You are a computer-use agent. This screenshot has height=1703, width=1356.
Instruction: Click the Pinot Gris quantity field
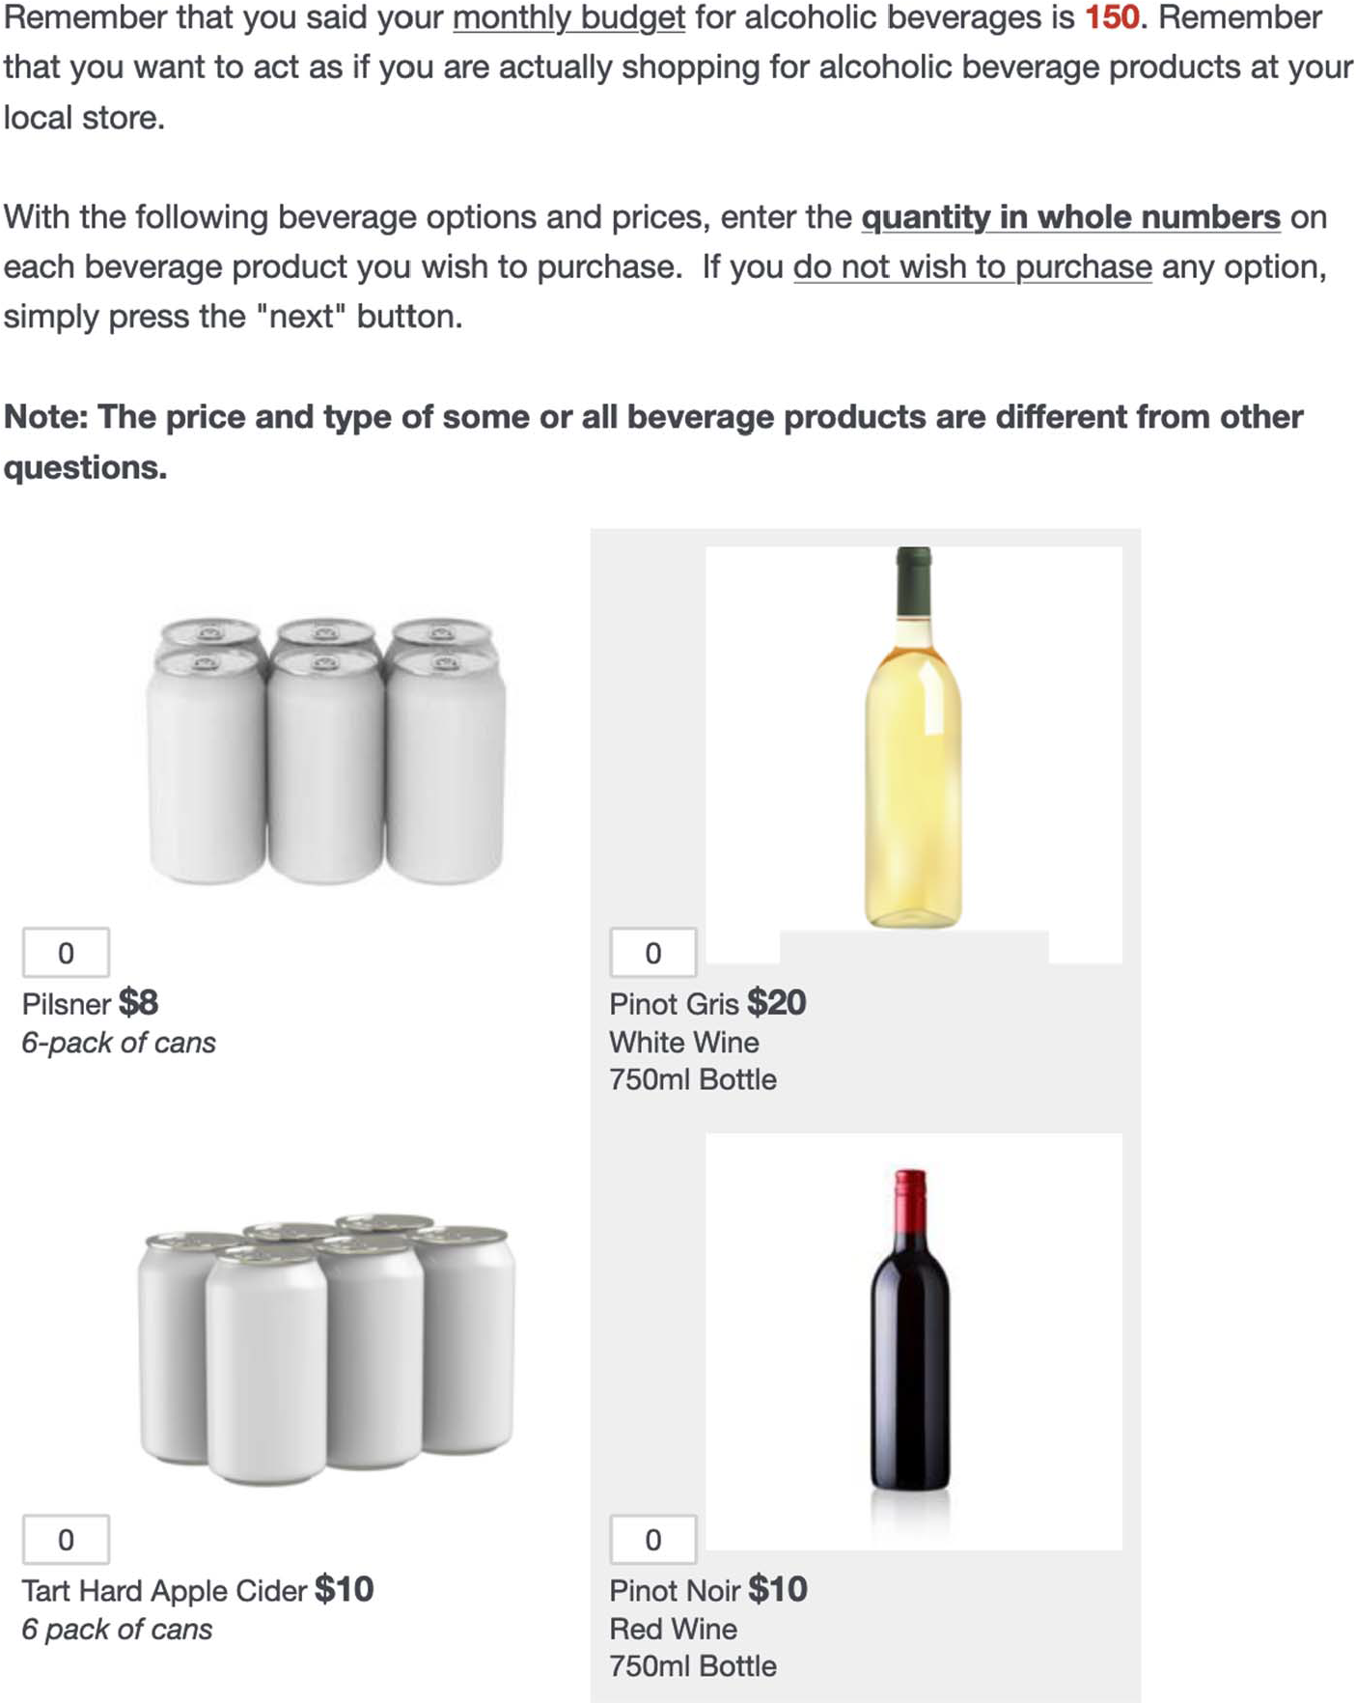pyautogui.click(x=652, y=953)
